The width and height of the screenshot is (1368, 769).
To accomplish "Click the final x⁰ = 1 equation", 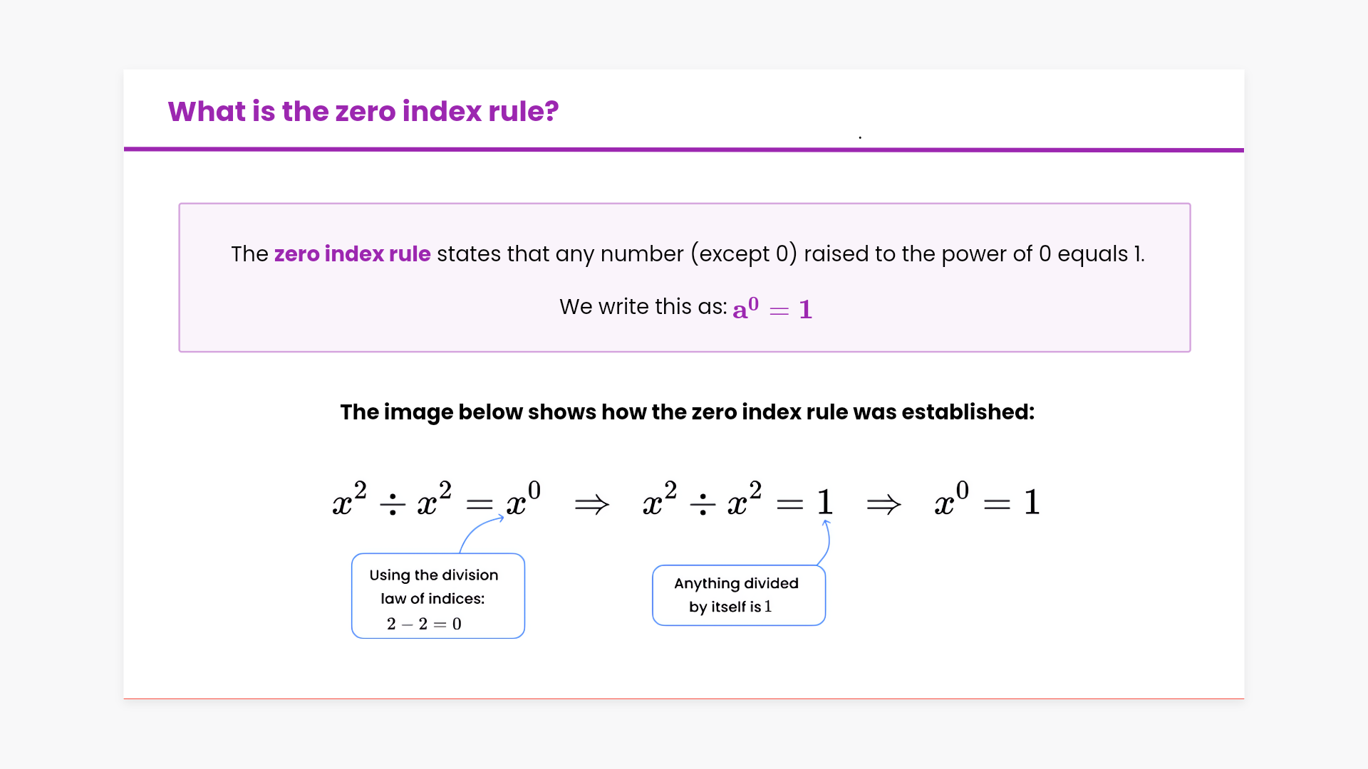I will 987,501.
